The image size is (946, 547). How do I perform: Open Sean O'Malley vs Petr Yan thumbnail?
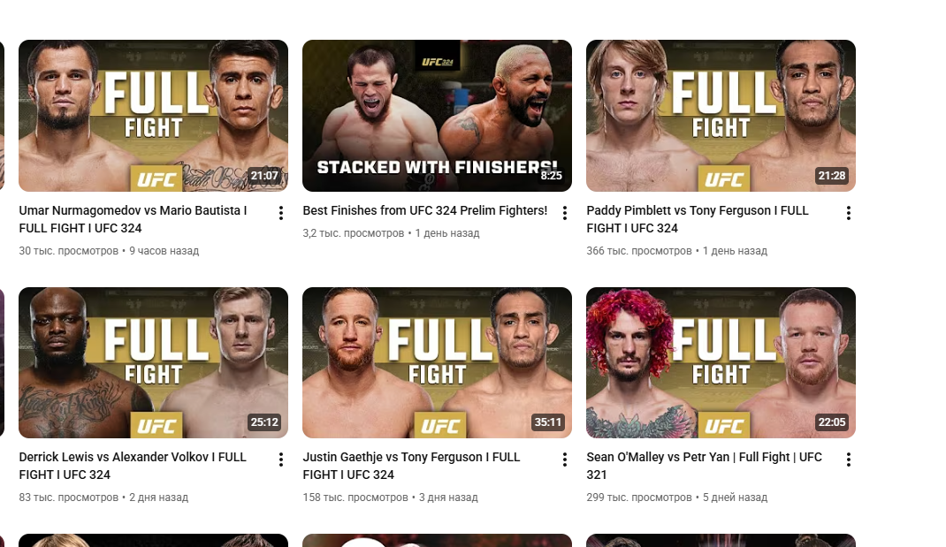[721, 362]
